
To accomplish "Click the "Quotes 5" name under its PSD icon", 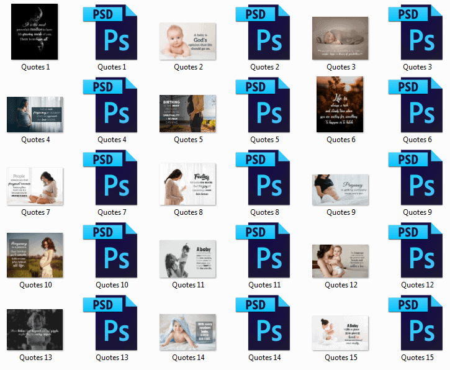I will (264, 140).
